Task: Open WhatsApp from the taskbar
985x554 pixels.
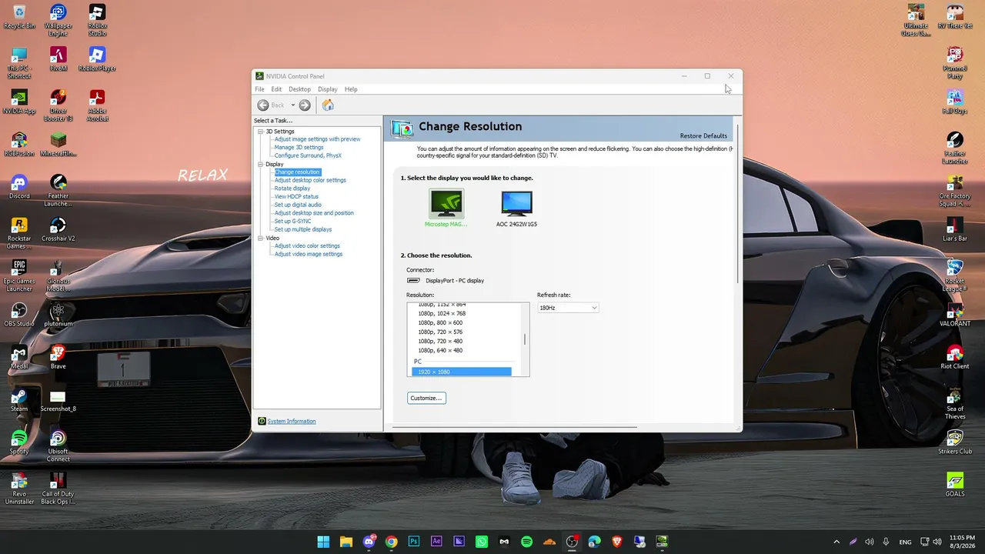Action: 482,542
